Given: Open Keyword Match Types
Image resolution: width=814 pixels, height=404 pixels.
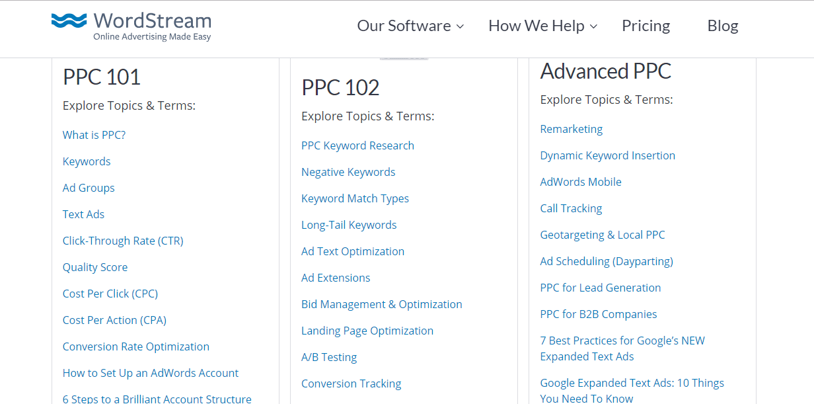Looking at the screenshot, I should pos(355,198).
